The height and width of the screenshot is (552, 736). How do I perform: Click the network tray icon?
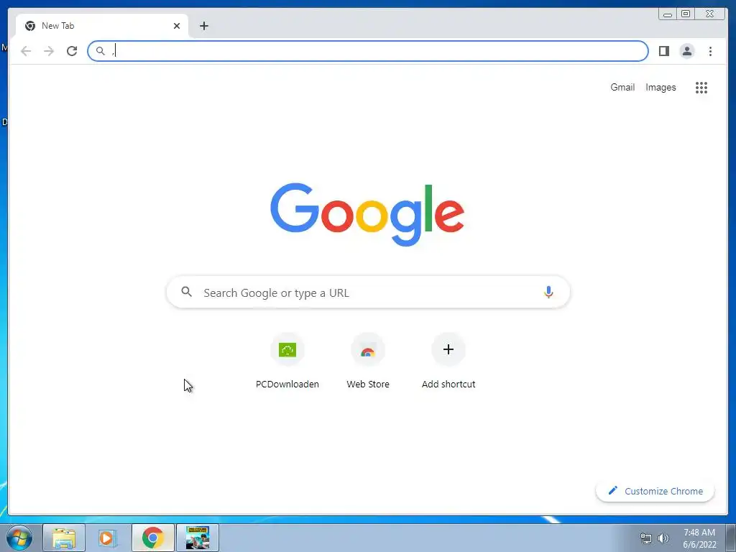pos(646,539)
